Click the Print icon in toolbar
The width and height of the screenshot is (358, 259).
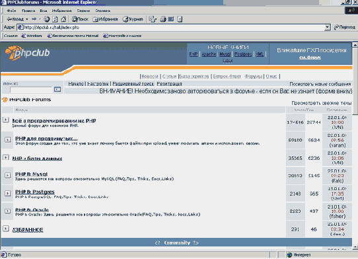tap(162, 19)
